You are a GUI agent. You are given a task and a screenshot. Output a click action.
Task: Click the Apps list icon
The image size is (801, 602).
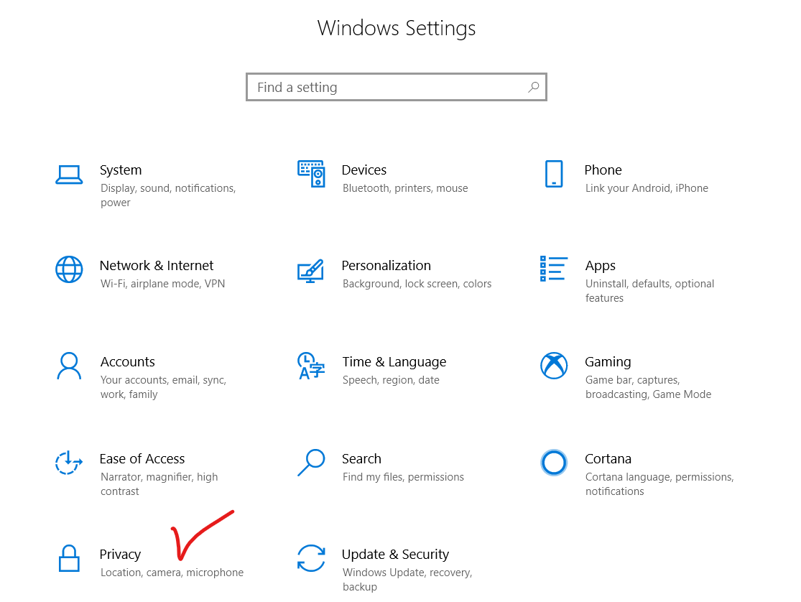pos(554,269)
